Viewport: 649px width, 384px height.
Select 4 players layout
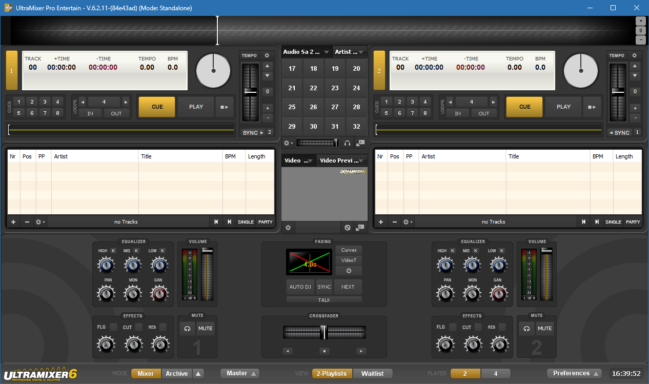(496, 374)
